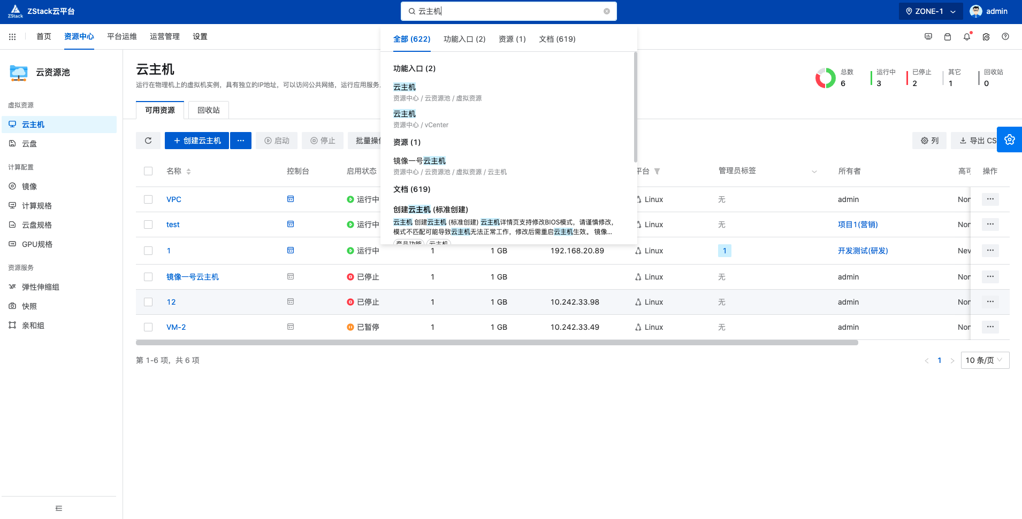Expand the more options beside 创建云主机

point(241,141)
